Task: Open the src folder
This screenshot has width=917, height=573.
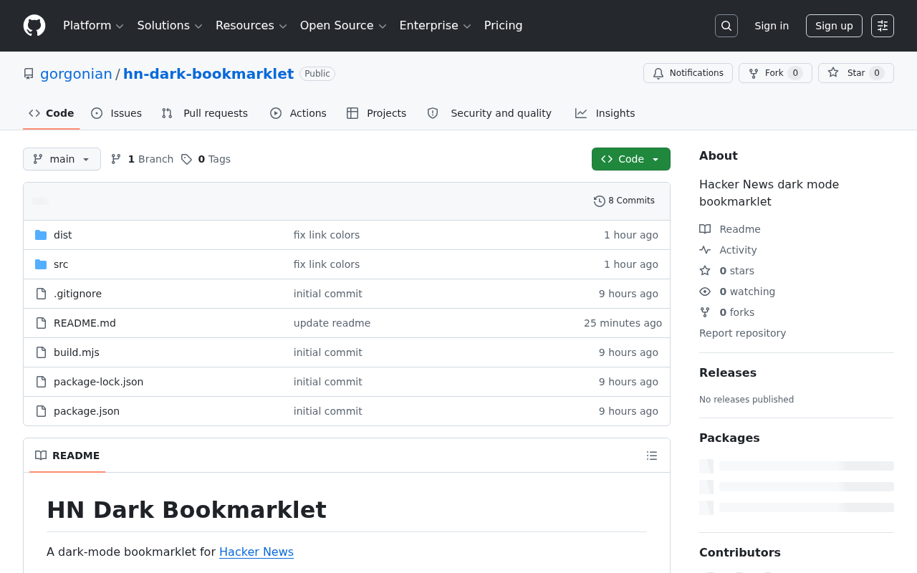Action: click(61, 264)
